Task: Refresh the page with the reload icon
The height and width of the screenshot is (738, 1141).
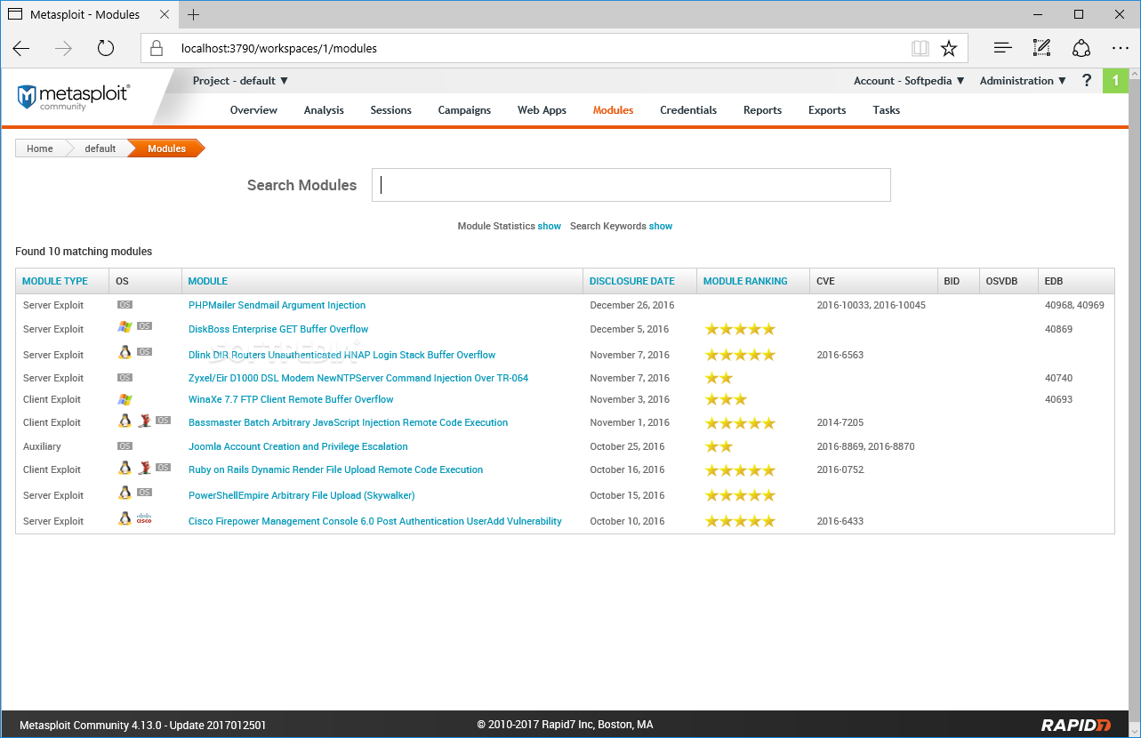Action: pos(106,48)
